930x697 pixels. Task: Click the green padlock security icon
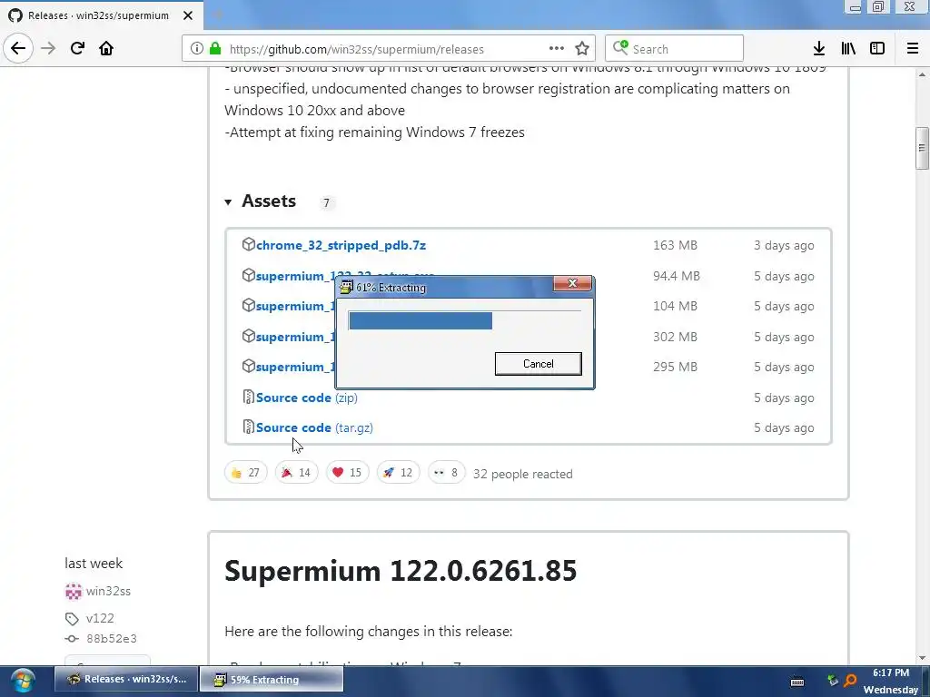coord(215,49)
